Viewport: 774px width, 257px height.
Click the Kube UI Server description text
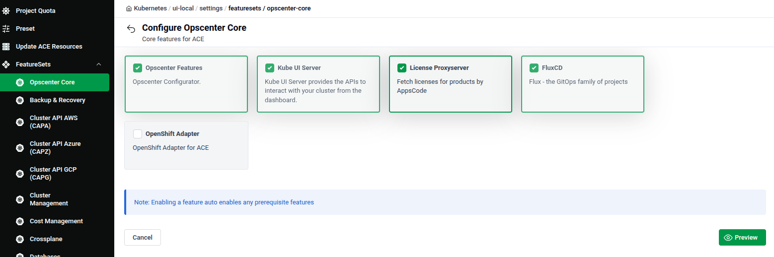point(315,90)
